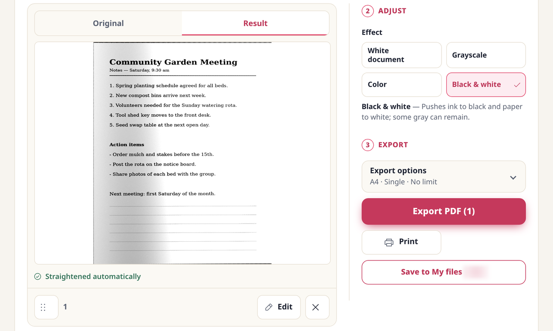The height and width of the screenshot is (331, 553).
Task: Click Save to My files button
Action: click(x=444, y=272)
